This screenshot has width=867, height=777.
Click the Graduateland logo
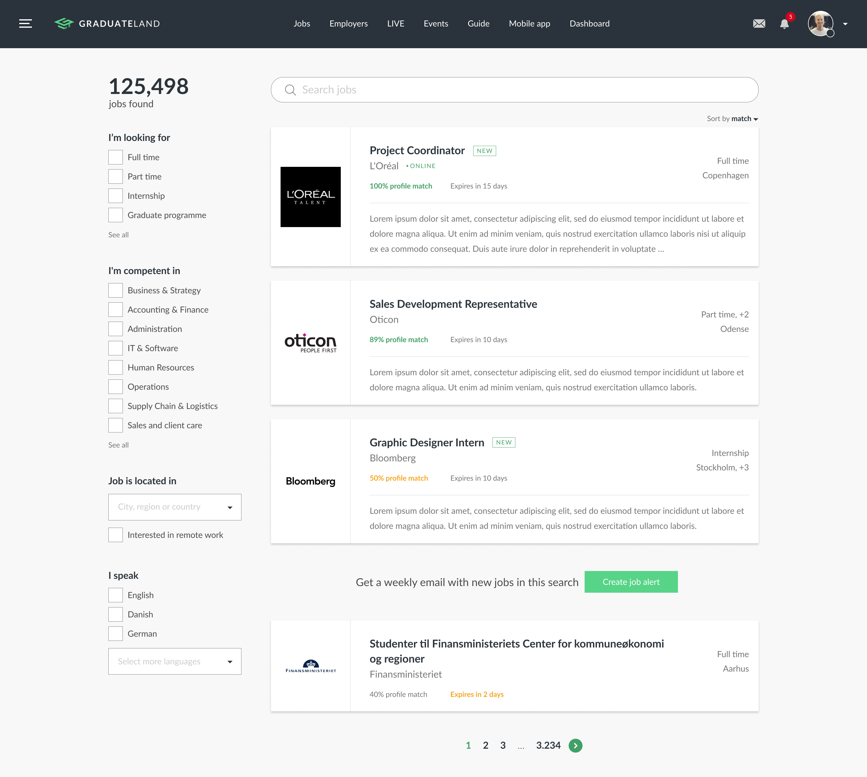(x=107, y=24)
